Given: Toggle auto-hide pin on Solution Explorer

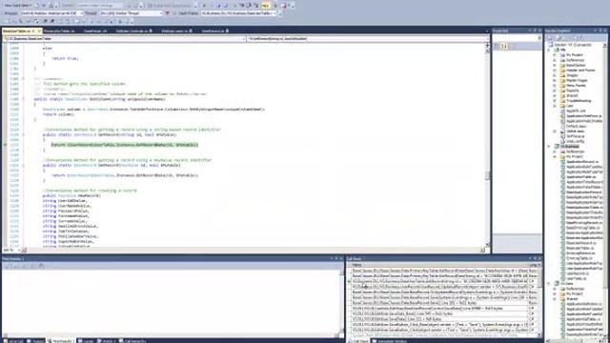Looking at the screenshot, I should coord(600,30).
